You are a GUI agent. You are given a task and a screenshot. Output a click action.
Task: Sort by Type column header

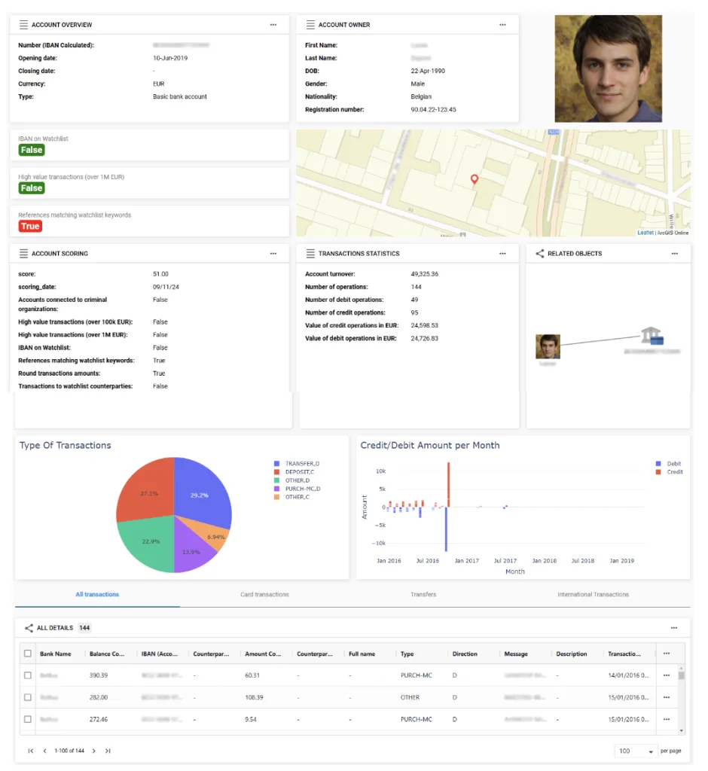tap(407, 654)
